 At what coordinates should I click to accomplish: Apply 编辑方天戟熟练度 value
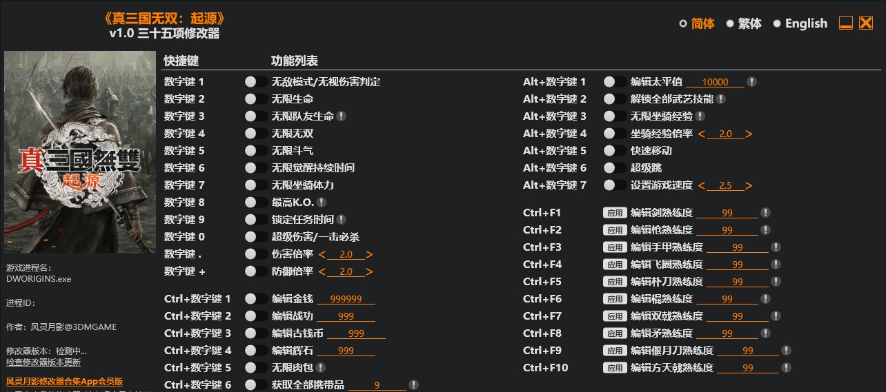pos(615,368)
